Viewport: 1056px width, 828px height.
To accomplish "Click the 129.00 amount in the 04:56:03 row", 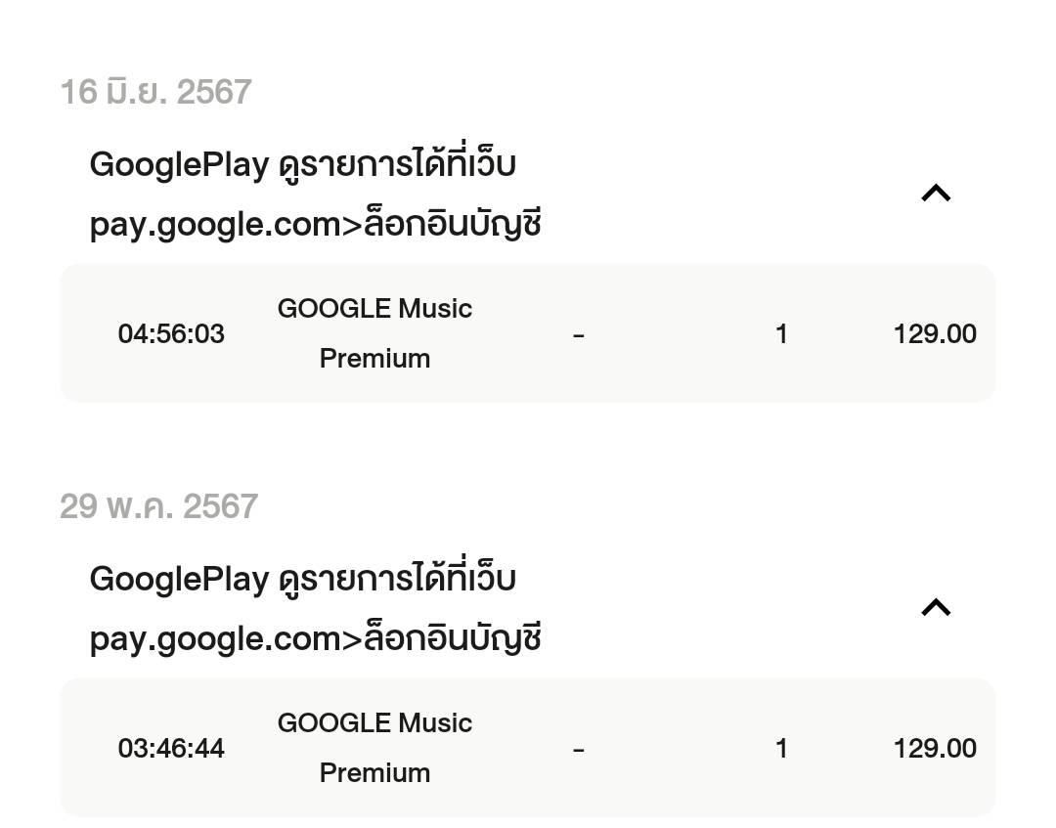I will point(934,334).
